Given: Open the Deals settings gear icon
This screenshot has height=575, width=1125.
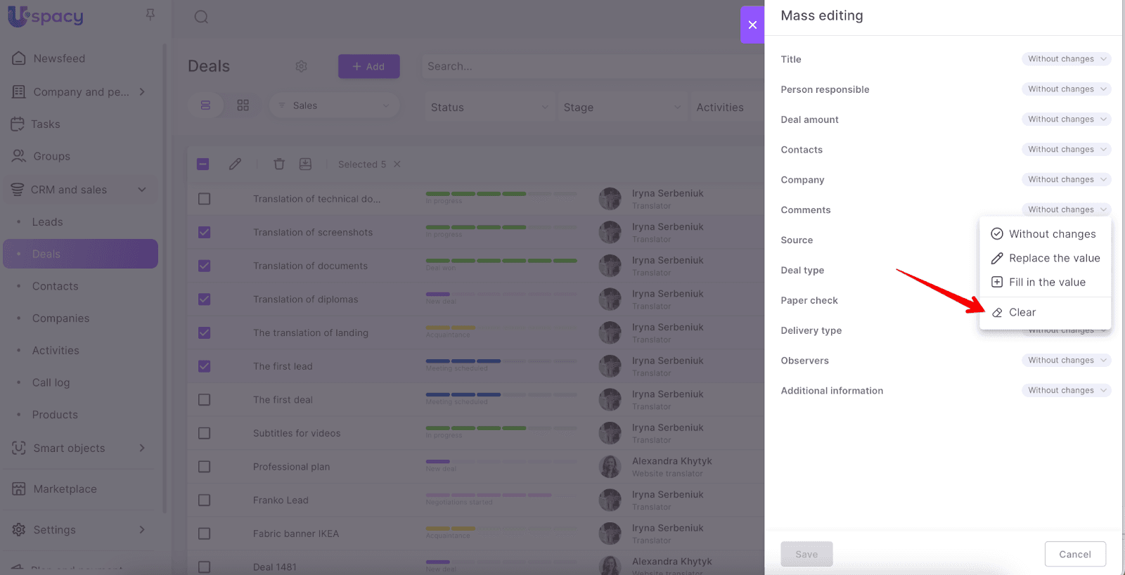Looking at the screenshot, I should point(302,66).
